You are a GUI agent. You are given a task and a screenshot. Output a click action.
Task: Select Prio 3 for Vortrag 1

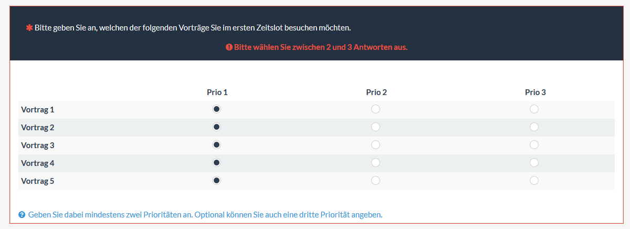pyautogui.click(x=534, y=109)
